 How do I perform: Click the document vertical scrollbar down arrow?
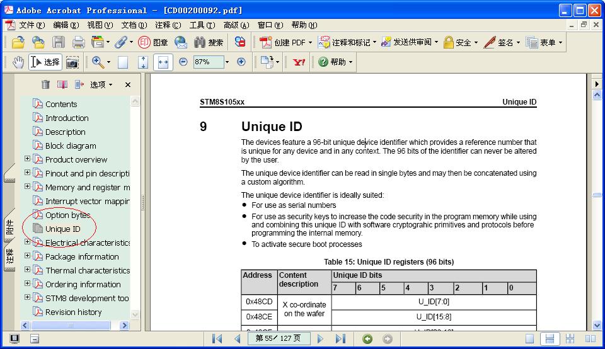pyautogui.click(x=597, y=325)
